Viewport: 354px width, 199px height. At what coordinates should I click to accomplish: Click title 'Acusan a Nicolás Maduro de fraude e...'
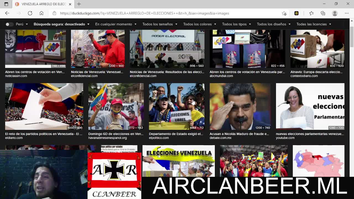[x=239, y=134]
